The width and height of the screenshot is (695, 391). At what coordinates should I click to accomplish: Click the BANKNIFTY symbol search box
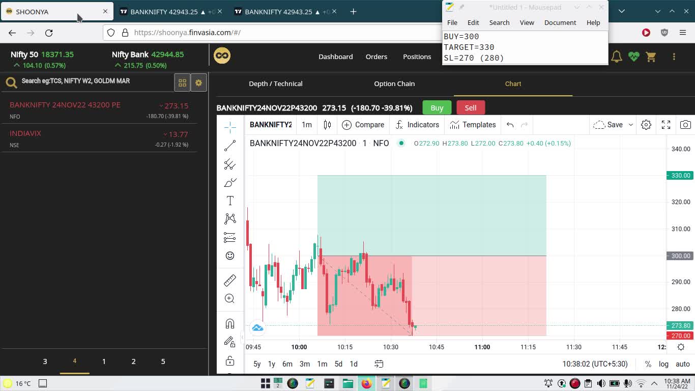click(271, 125)
